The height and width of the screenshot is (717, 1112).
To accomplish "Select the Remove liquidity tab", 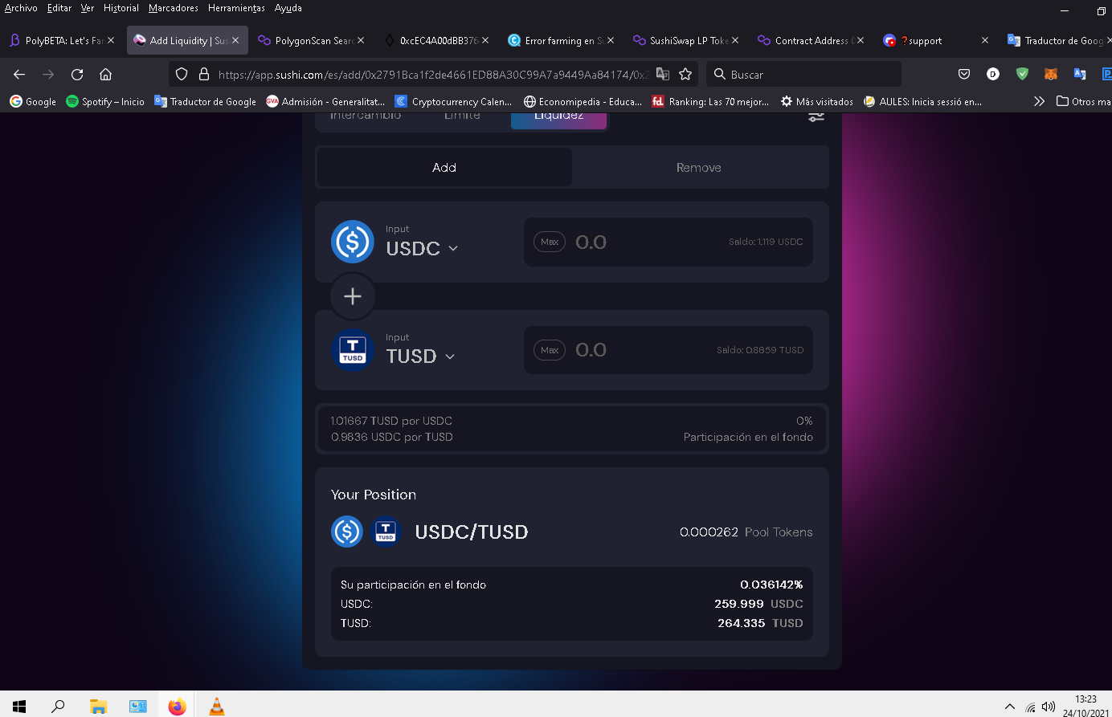I will tap(699, 167).
